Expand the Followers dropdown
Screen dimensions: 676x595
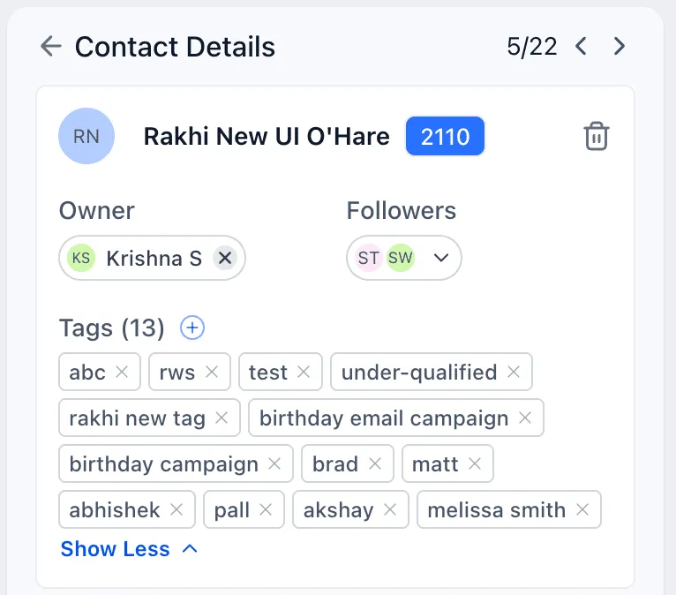441,258
